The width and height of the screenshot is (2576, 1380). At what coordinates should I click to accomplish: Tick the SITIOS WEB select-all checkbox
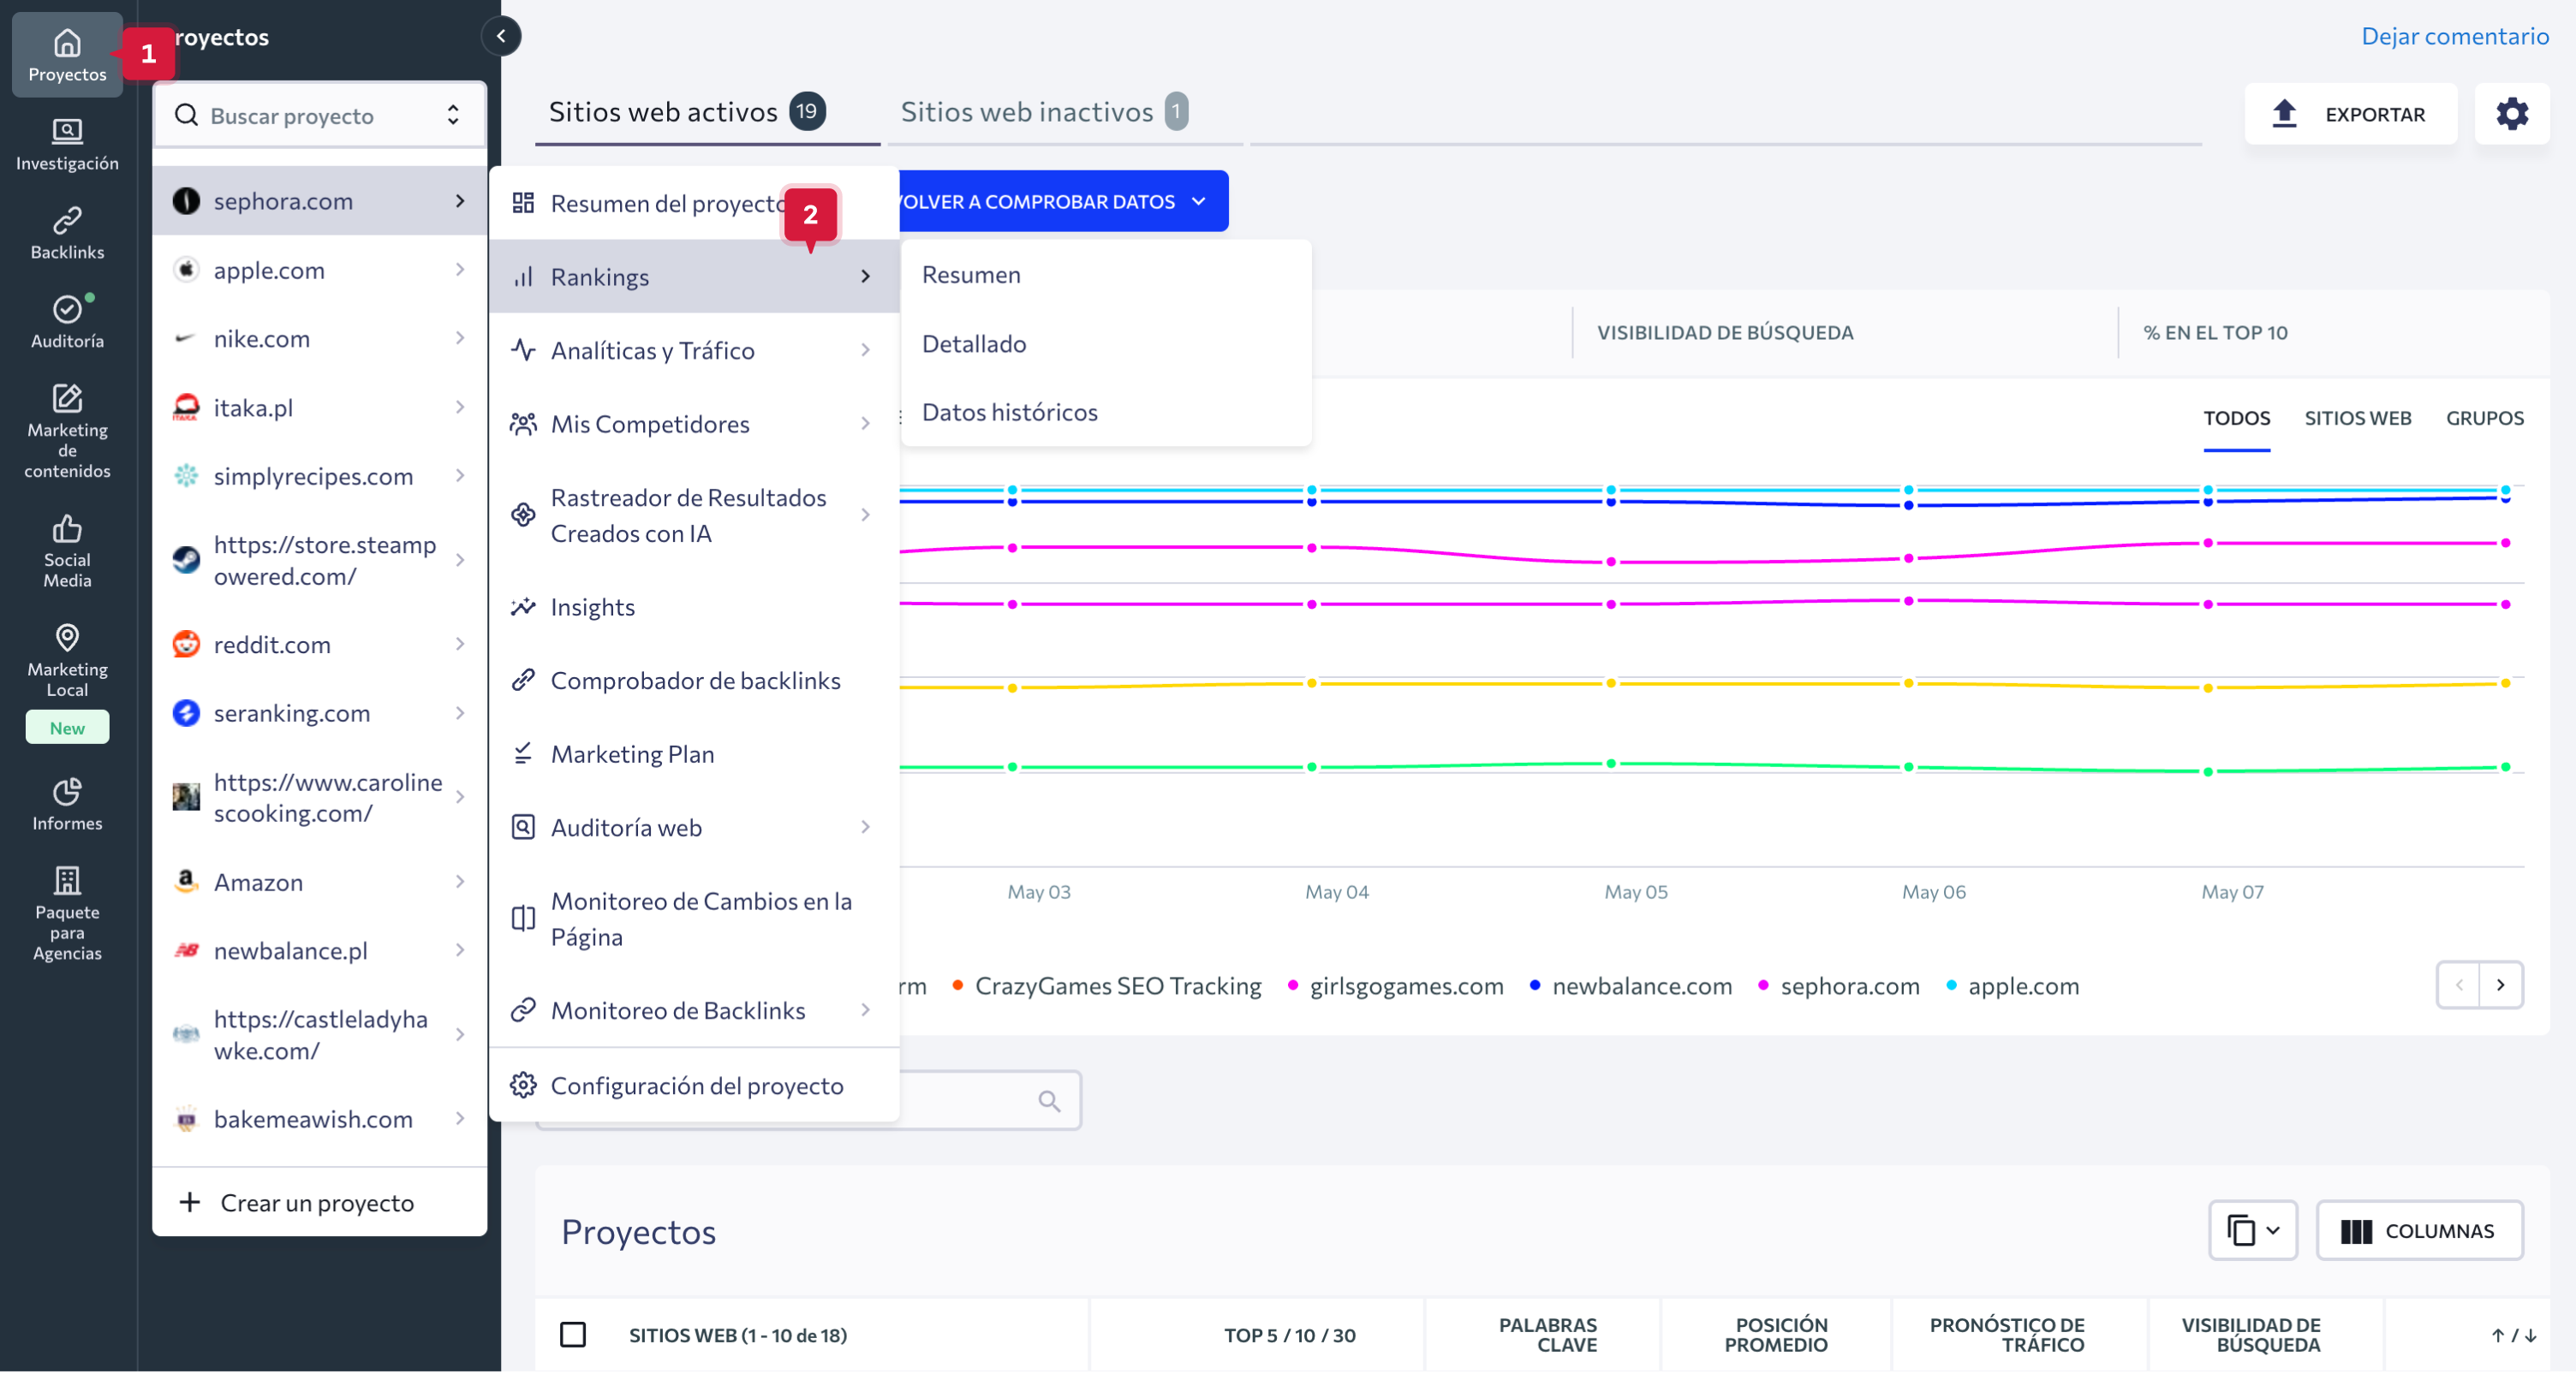tap(573, 1335)
